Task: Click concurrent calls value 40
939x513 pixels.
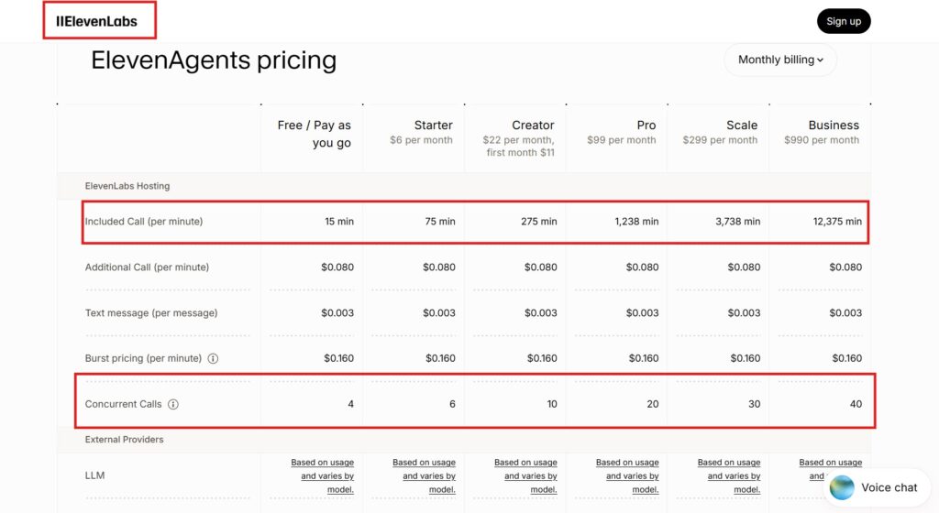Action: tap(856, 404)
